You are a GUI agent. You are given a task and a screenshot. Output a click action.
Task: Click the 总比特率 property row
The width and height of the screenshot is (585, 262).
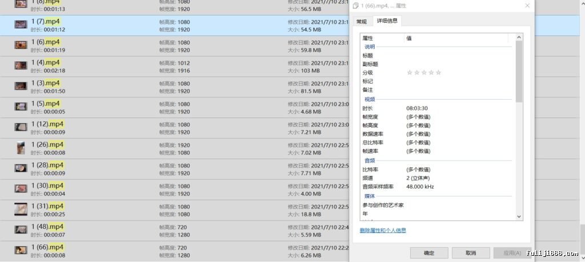click(x=436, y=142)
